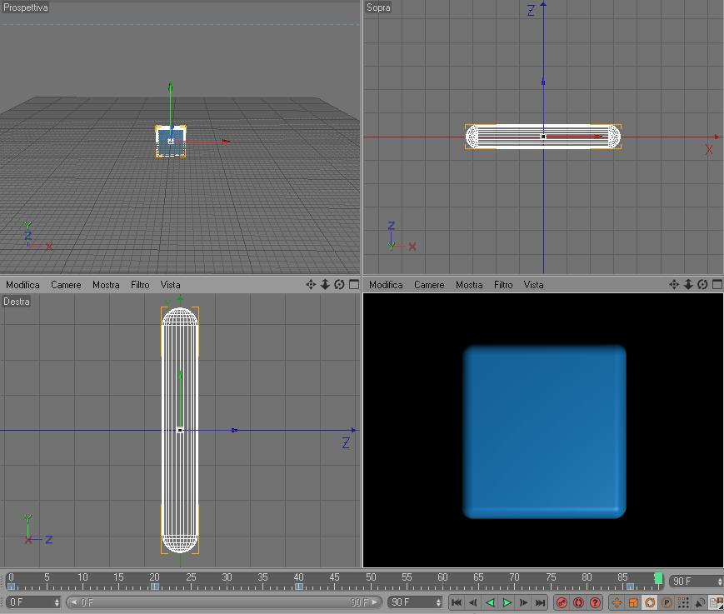
Task: Click the Destra viewport label
Action: pyautogui.click(x=17, y=302)
